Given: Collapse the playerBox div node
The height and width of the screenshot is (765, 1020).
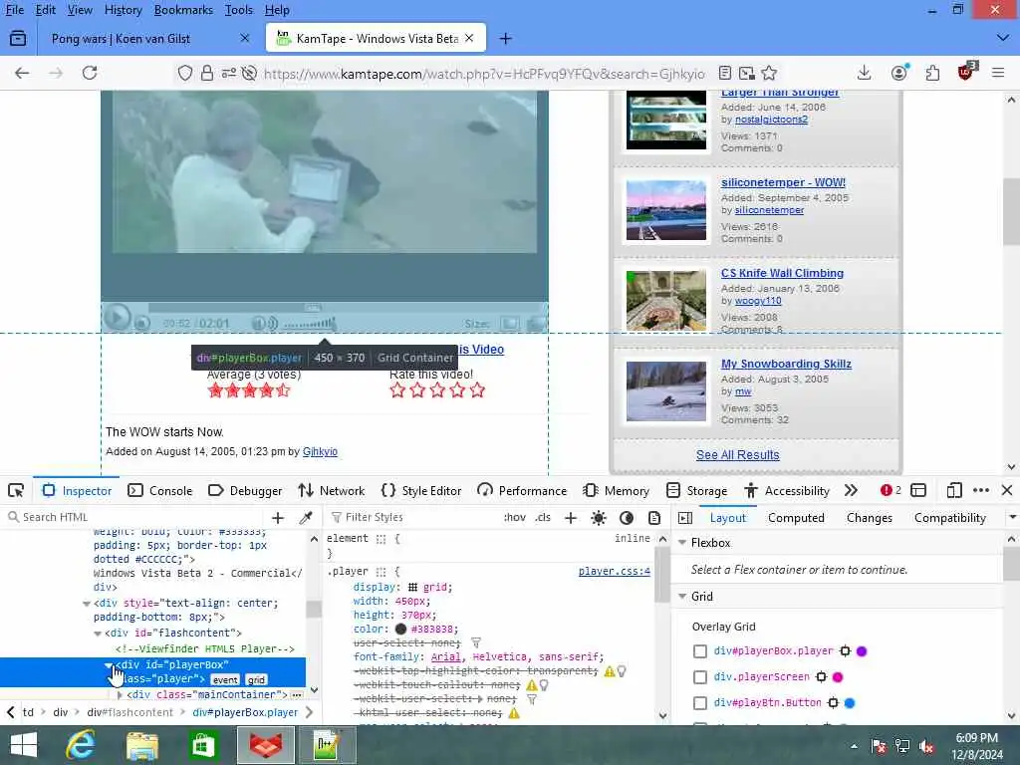Looking at the screenshot, I should tap(109, 664).
